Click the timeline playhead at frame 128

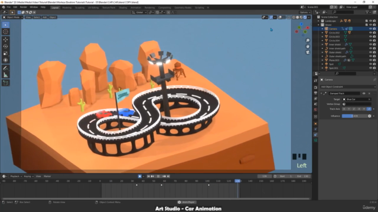pyautogui.click(x=237, y=181)
